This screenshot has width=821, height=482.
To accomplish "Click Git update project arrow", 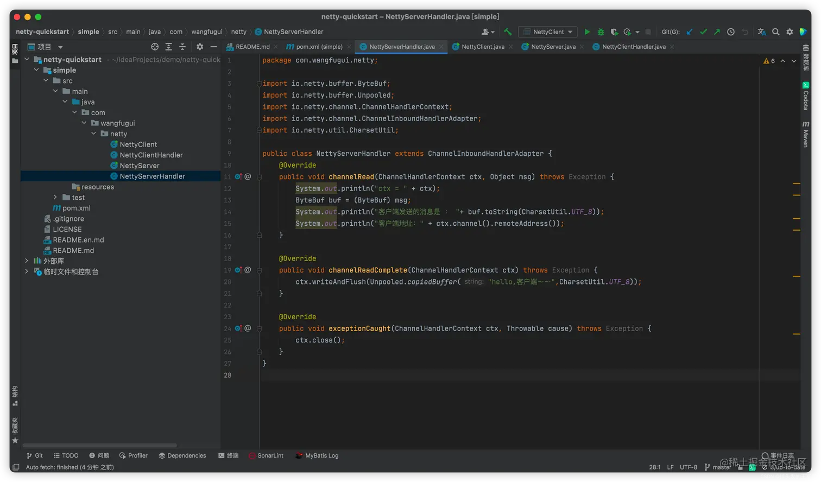I will point(690,32).
